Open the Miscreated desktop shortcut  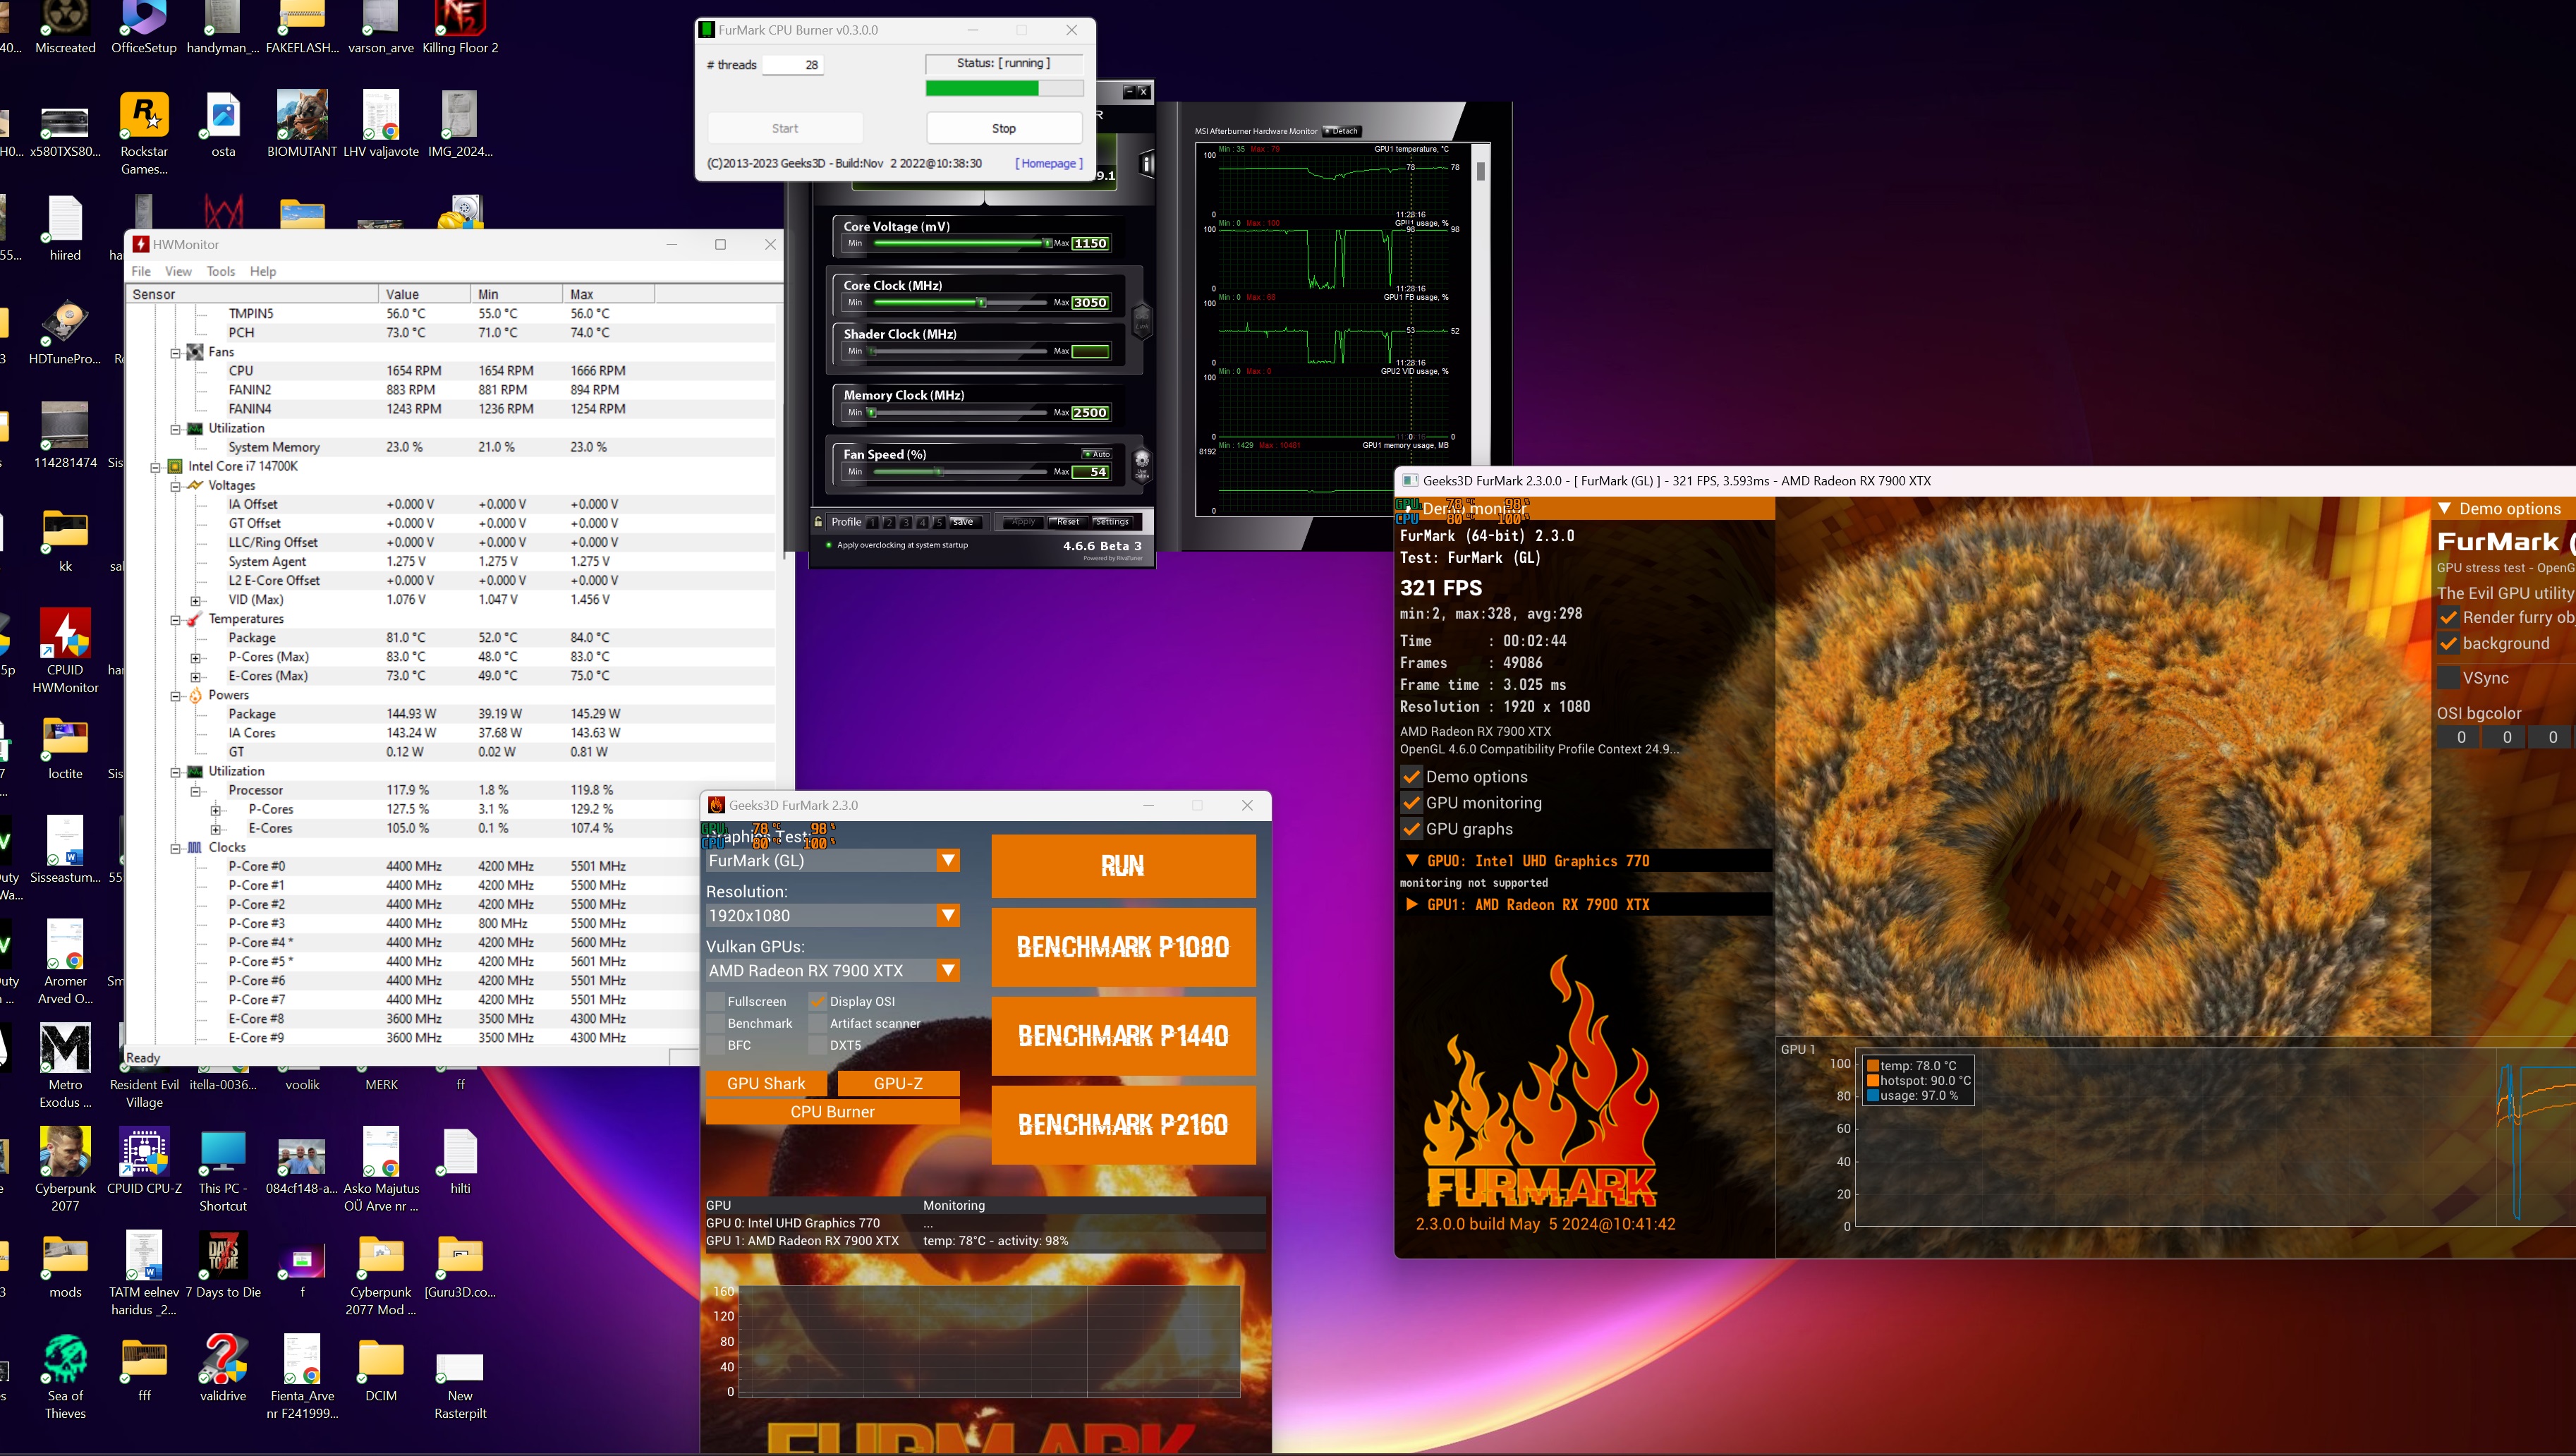pos(65,28)
